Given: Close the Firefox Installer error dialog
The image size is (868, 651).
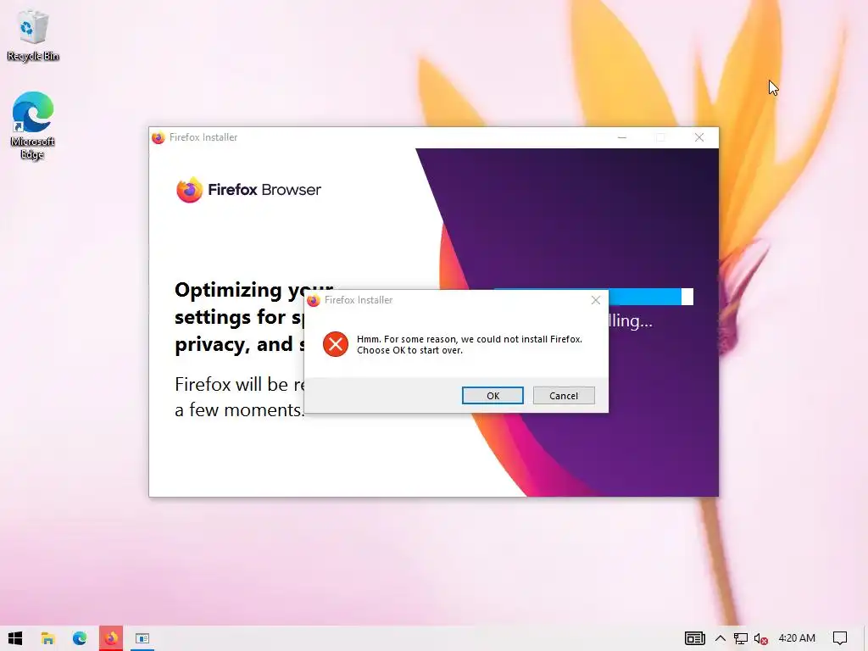Looking at the screenshot, I should (x=596, y=300).
